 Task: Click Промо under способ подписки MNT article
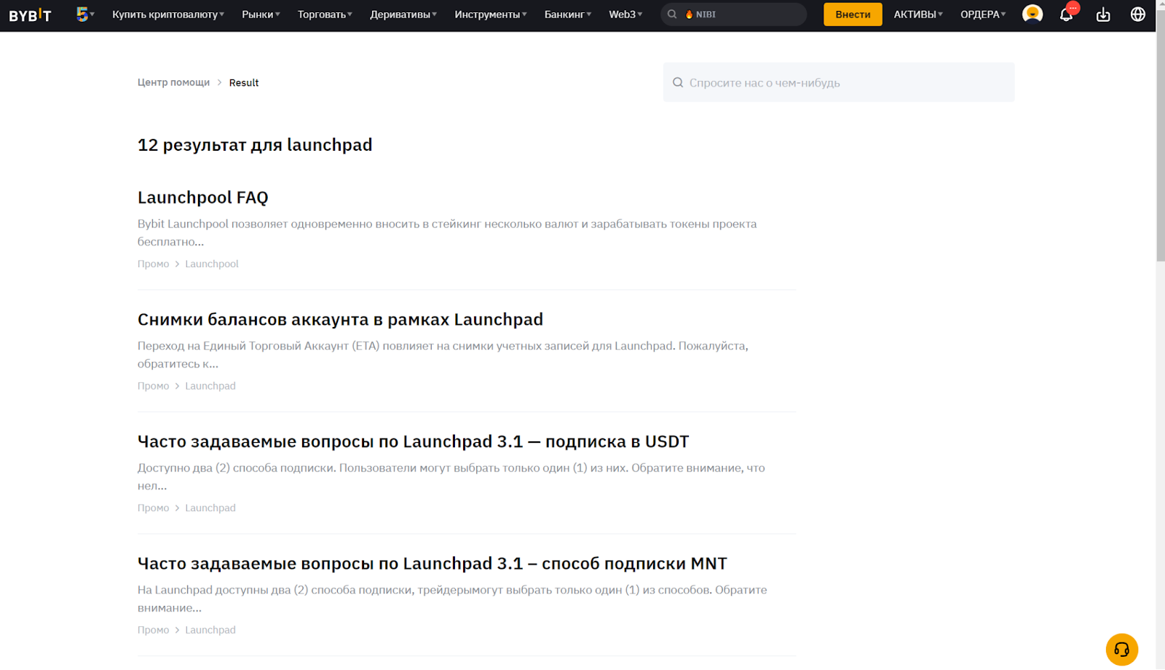click(153, 629)
